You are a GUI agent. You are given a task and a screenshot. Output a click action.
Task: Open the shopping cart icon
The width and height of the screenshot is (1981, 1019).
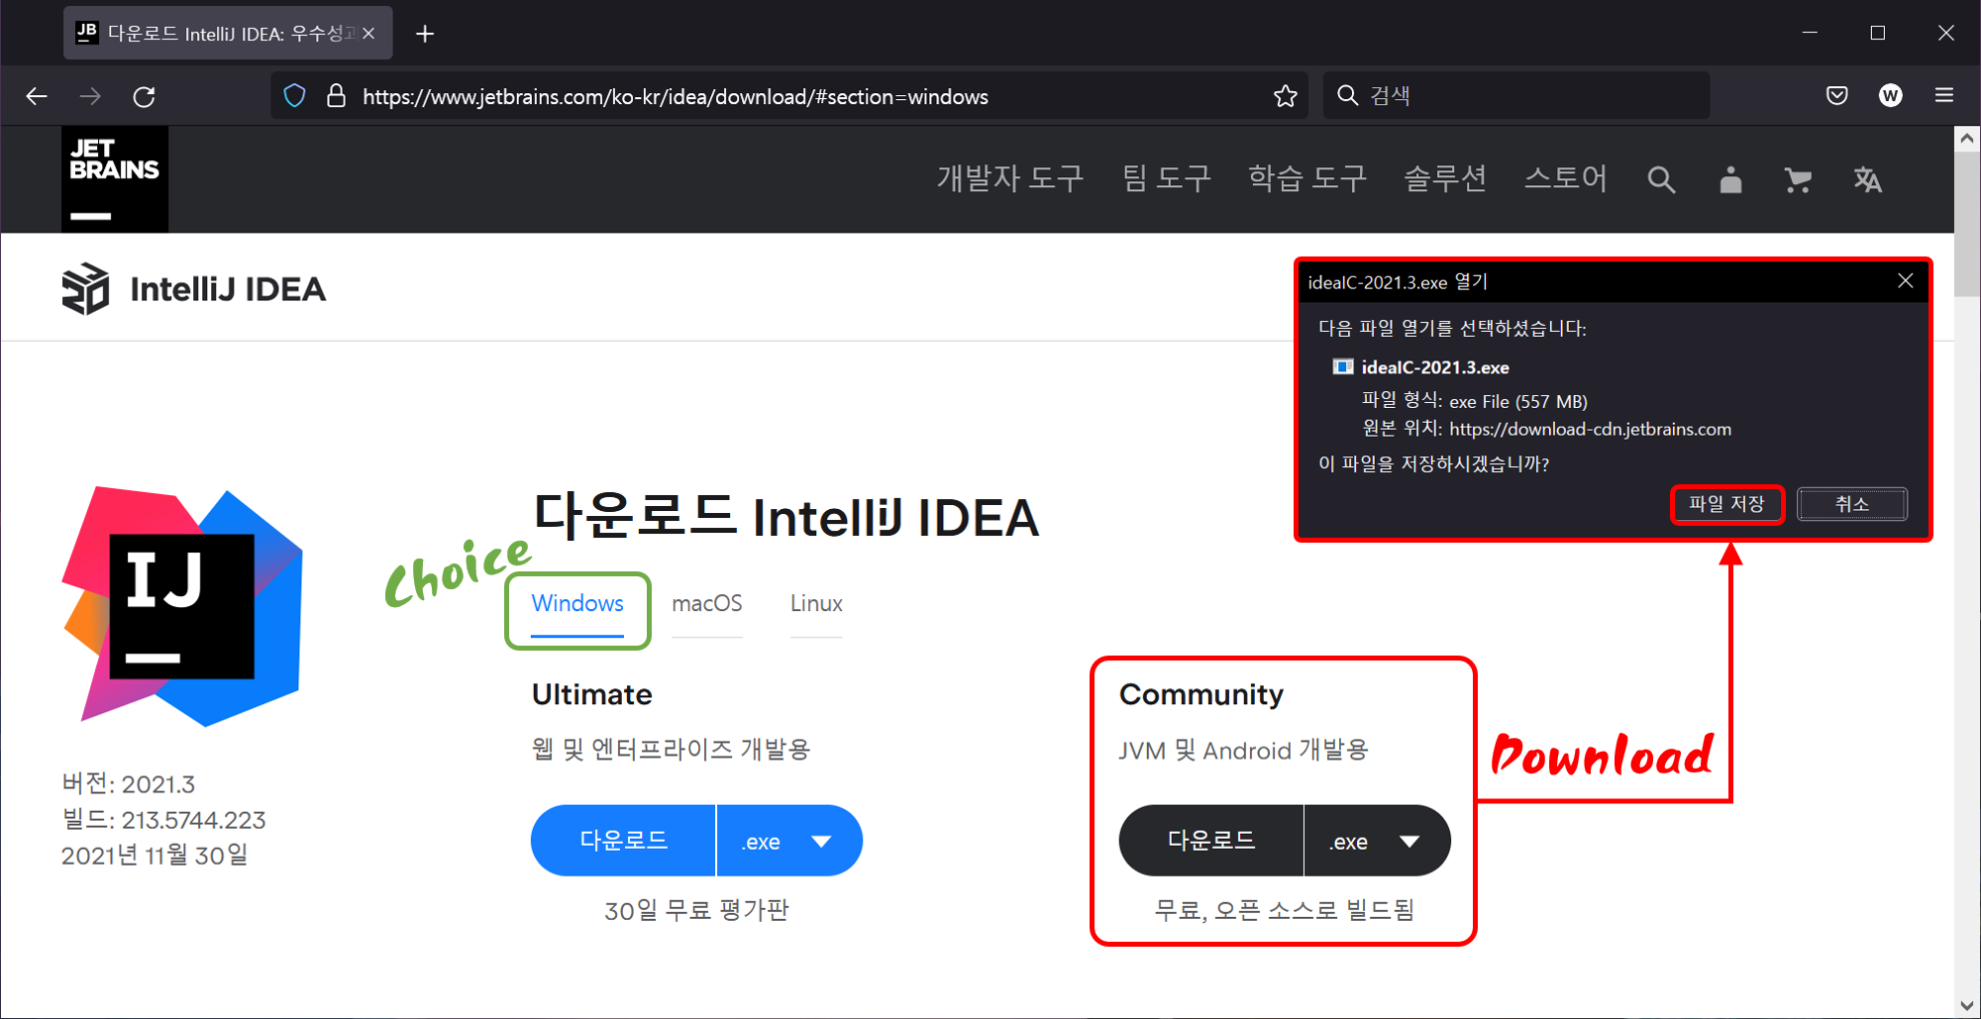pos(1798,179)
